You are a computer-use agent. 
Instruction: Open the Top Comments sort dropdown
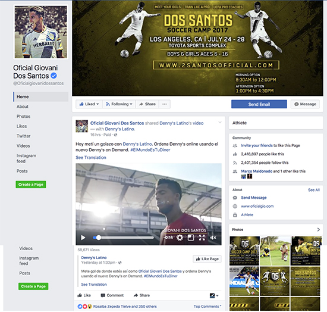click(x=207, y=307)
